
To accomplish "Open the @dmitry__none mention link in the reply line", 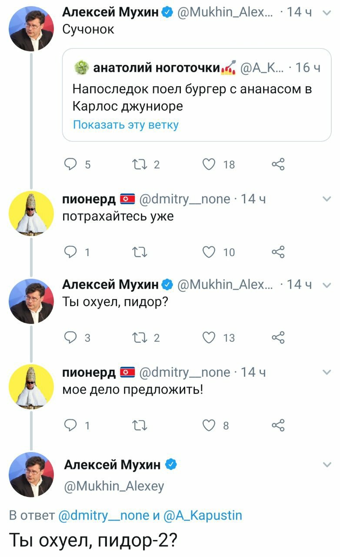I will [x=103, y=516].
